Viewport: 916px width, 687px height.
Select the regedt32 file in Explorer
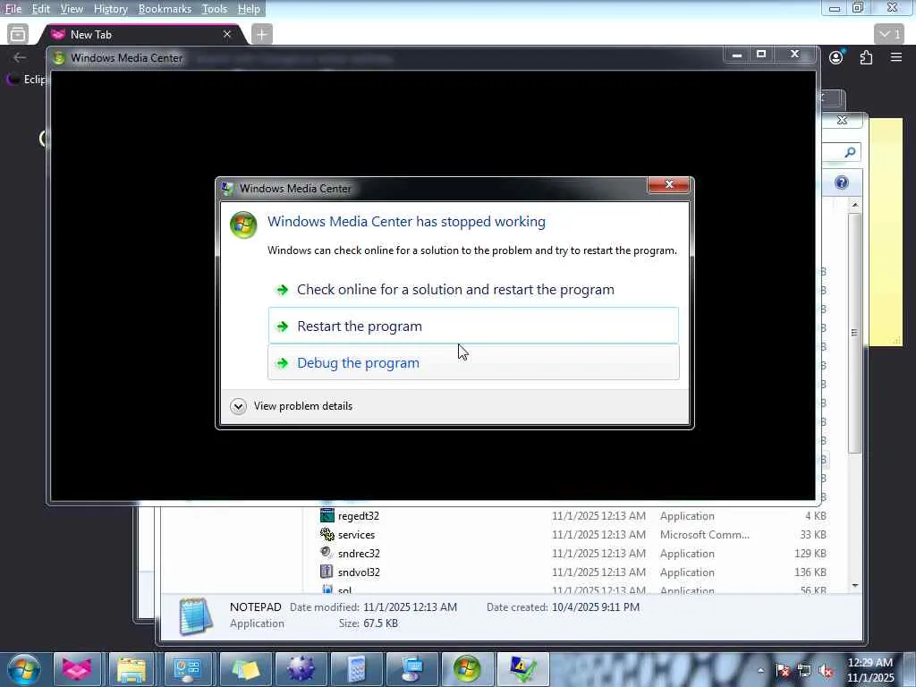359,516
